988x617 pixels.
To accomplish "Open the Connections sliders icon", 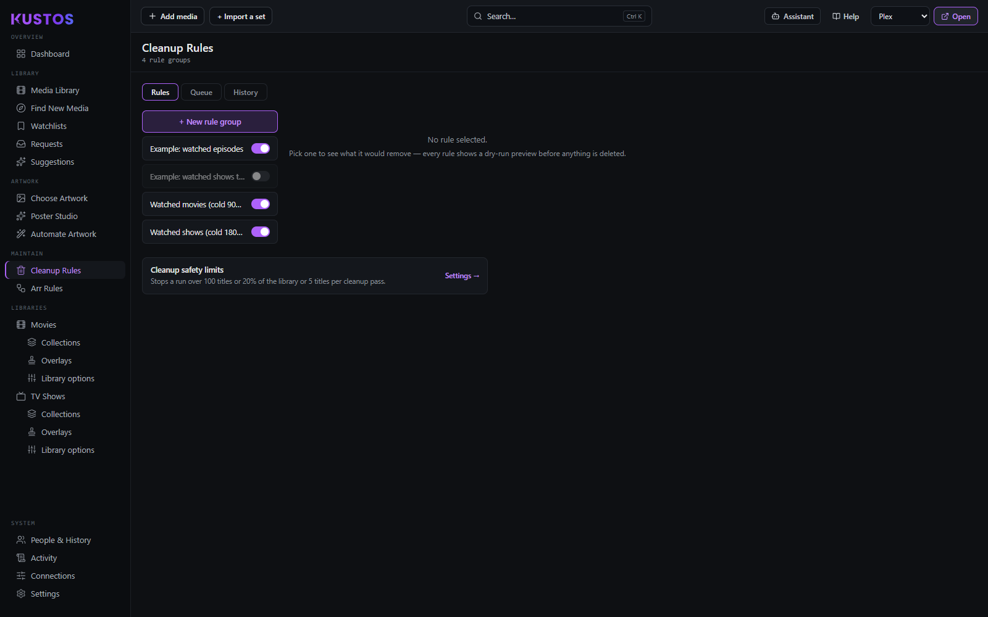I will (21, 576).
